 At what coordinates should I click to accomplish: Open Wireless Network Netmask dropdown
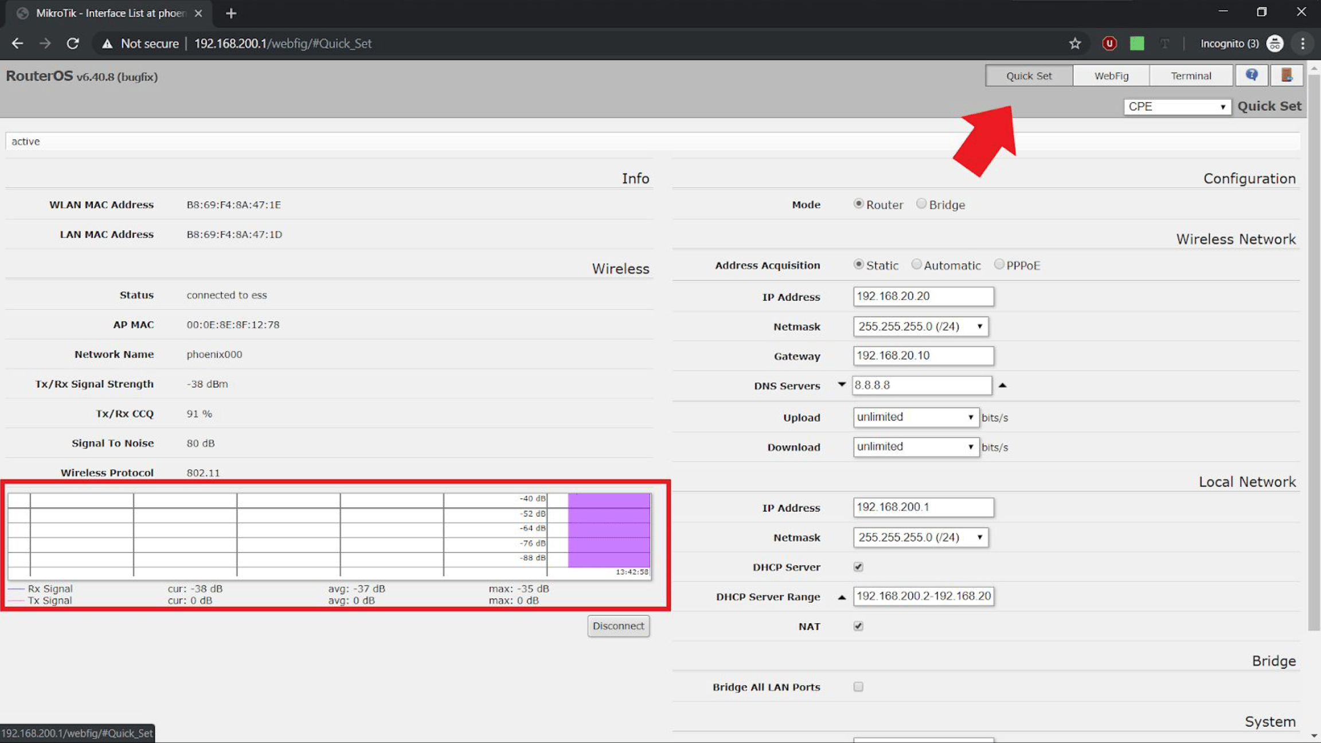click(x=921, y=327)
